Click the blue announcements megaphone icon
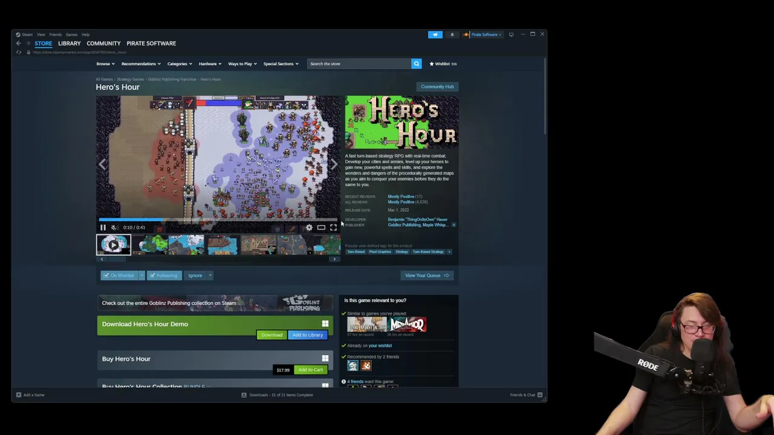774x435 pixels. coord(435,34)
